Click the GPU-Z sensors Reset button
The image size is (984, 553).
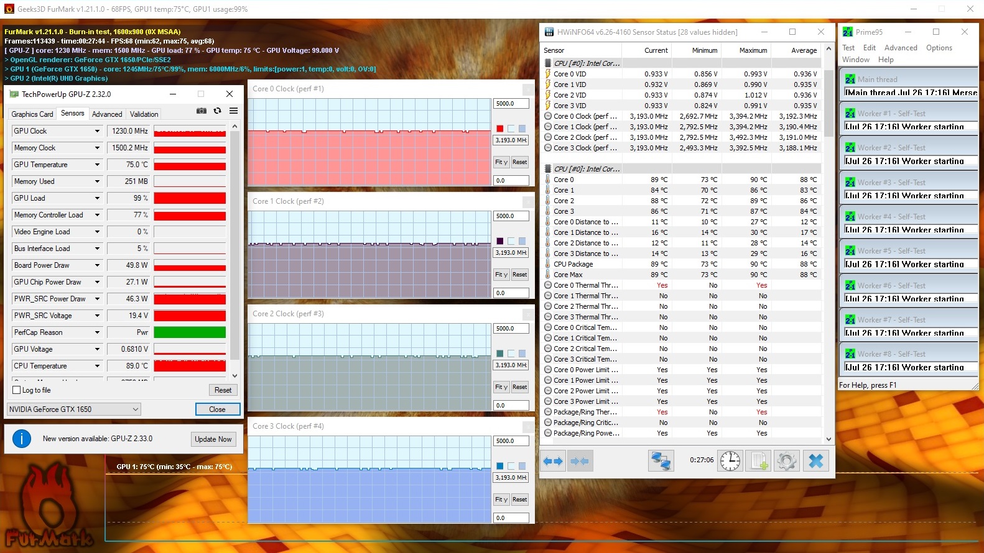(223, 390)
